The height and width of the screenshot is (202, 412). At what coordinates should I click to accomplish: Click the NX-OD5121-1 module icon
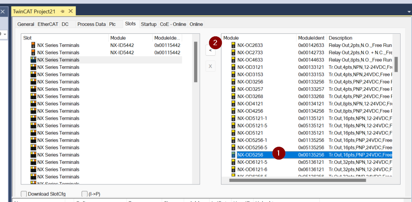pos(233,118)
